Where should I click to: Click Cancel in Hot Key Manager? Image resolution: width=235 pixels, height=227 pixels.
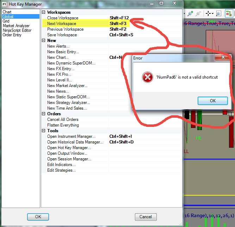click(x=146, y=217)
